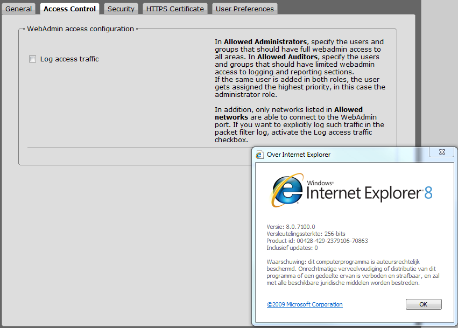Click the WebAdmin access configuration heading
The width and height of the screenshot is (458, 328).
coord(80,29)
